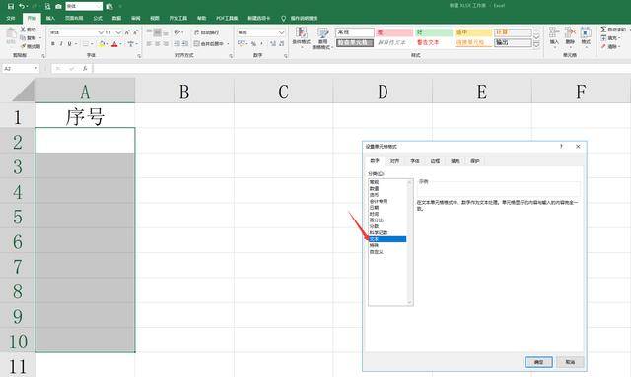Expand the cell styles gallery
The width and height of the screenshot is (631, 377).
tap(536, 45)
